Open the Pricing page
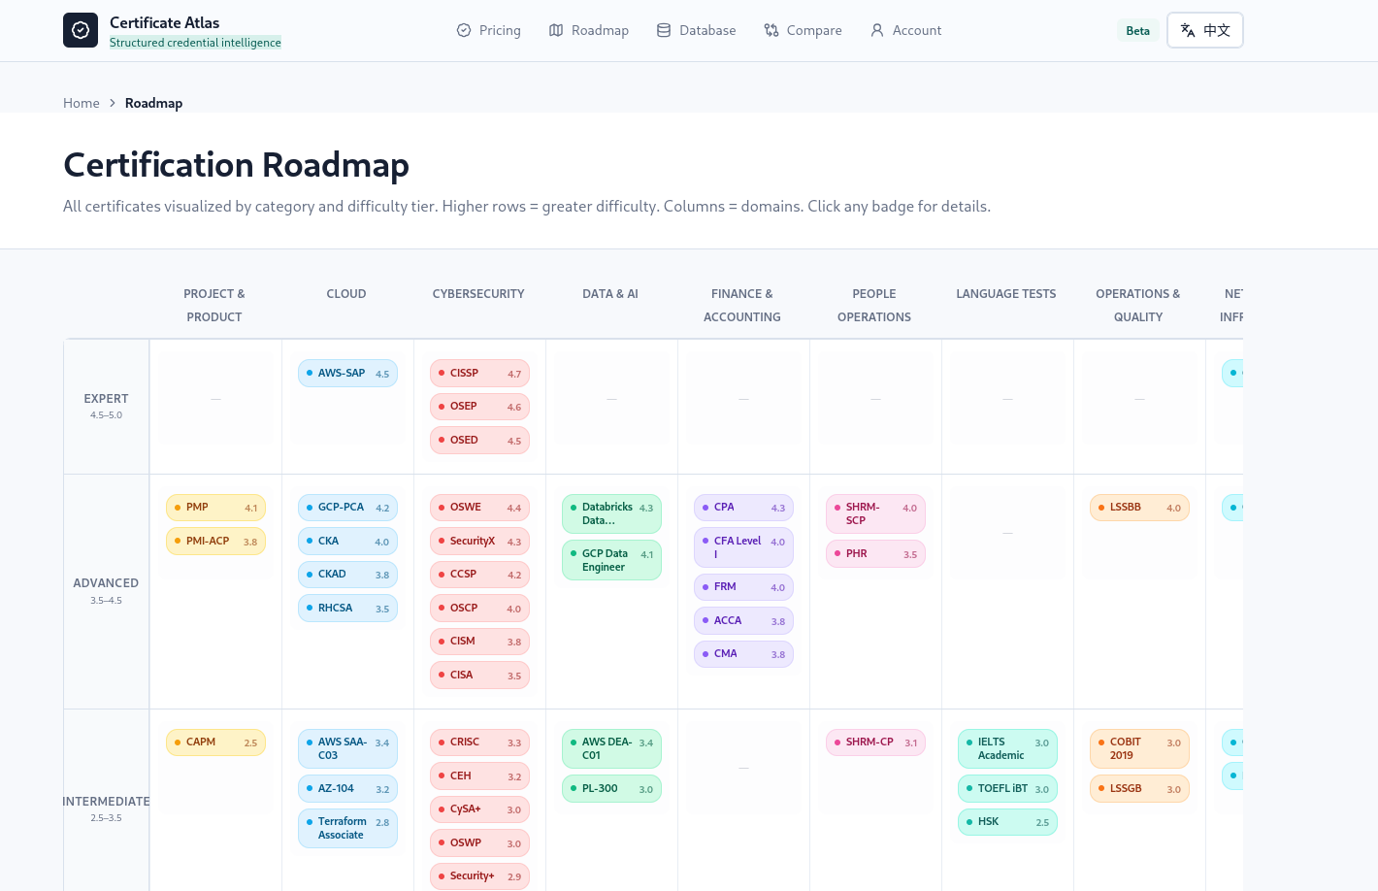The height and width of the screenshot is (891, 1378). click(489, 30)
